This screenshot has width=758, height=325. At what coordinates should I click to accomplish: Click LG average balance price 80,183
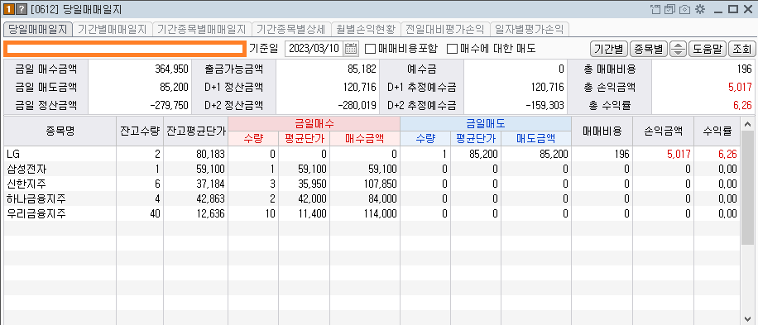point(210,155)
